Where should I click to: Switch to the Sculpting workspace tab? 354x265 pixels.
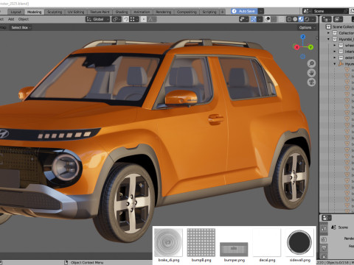pyautogui.click(x=55, y=12)
